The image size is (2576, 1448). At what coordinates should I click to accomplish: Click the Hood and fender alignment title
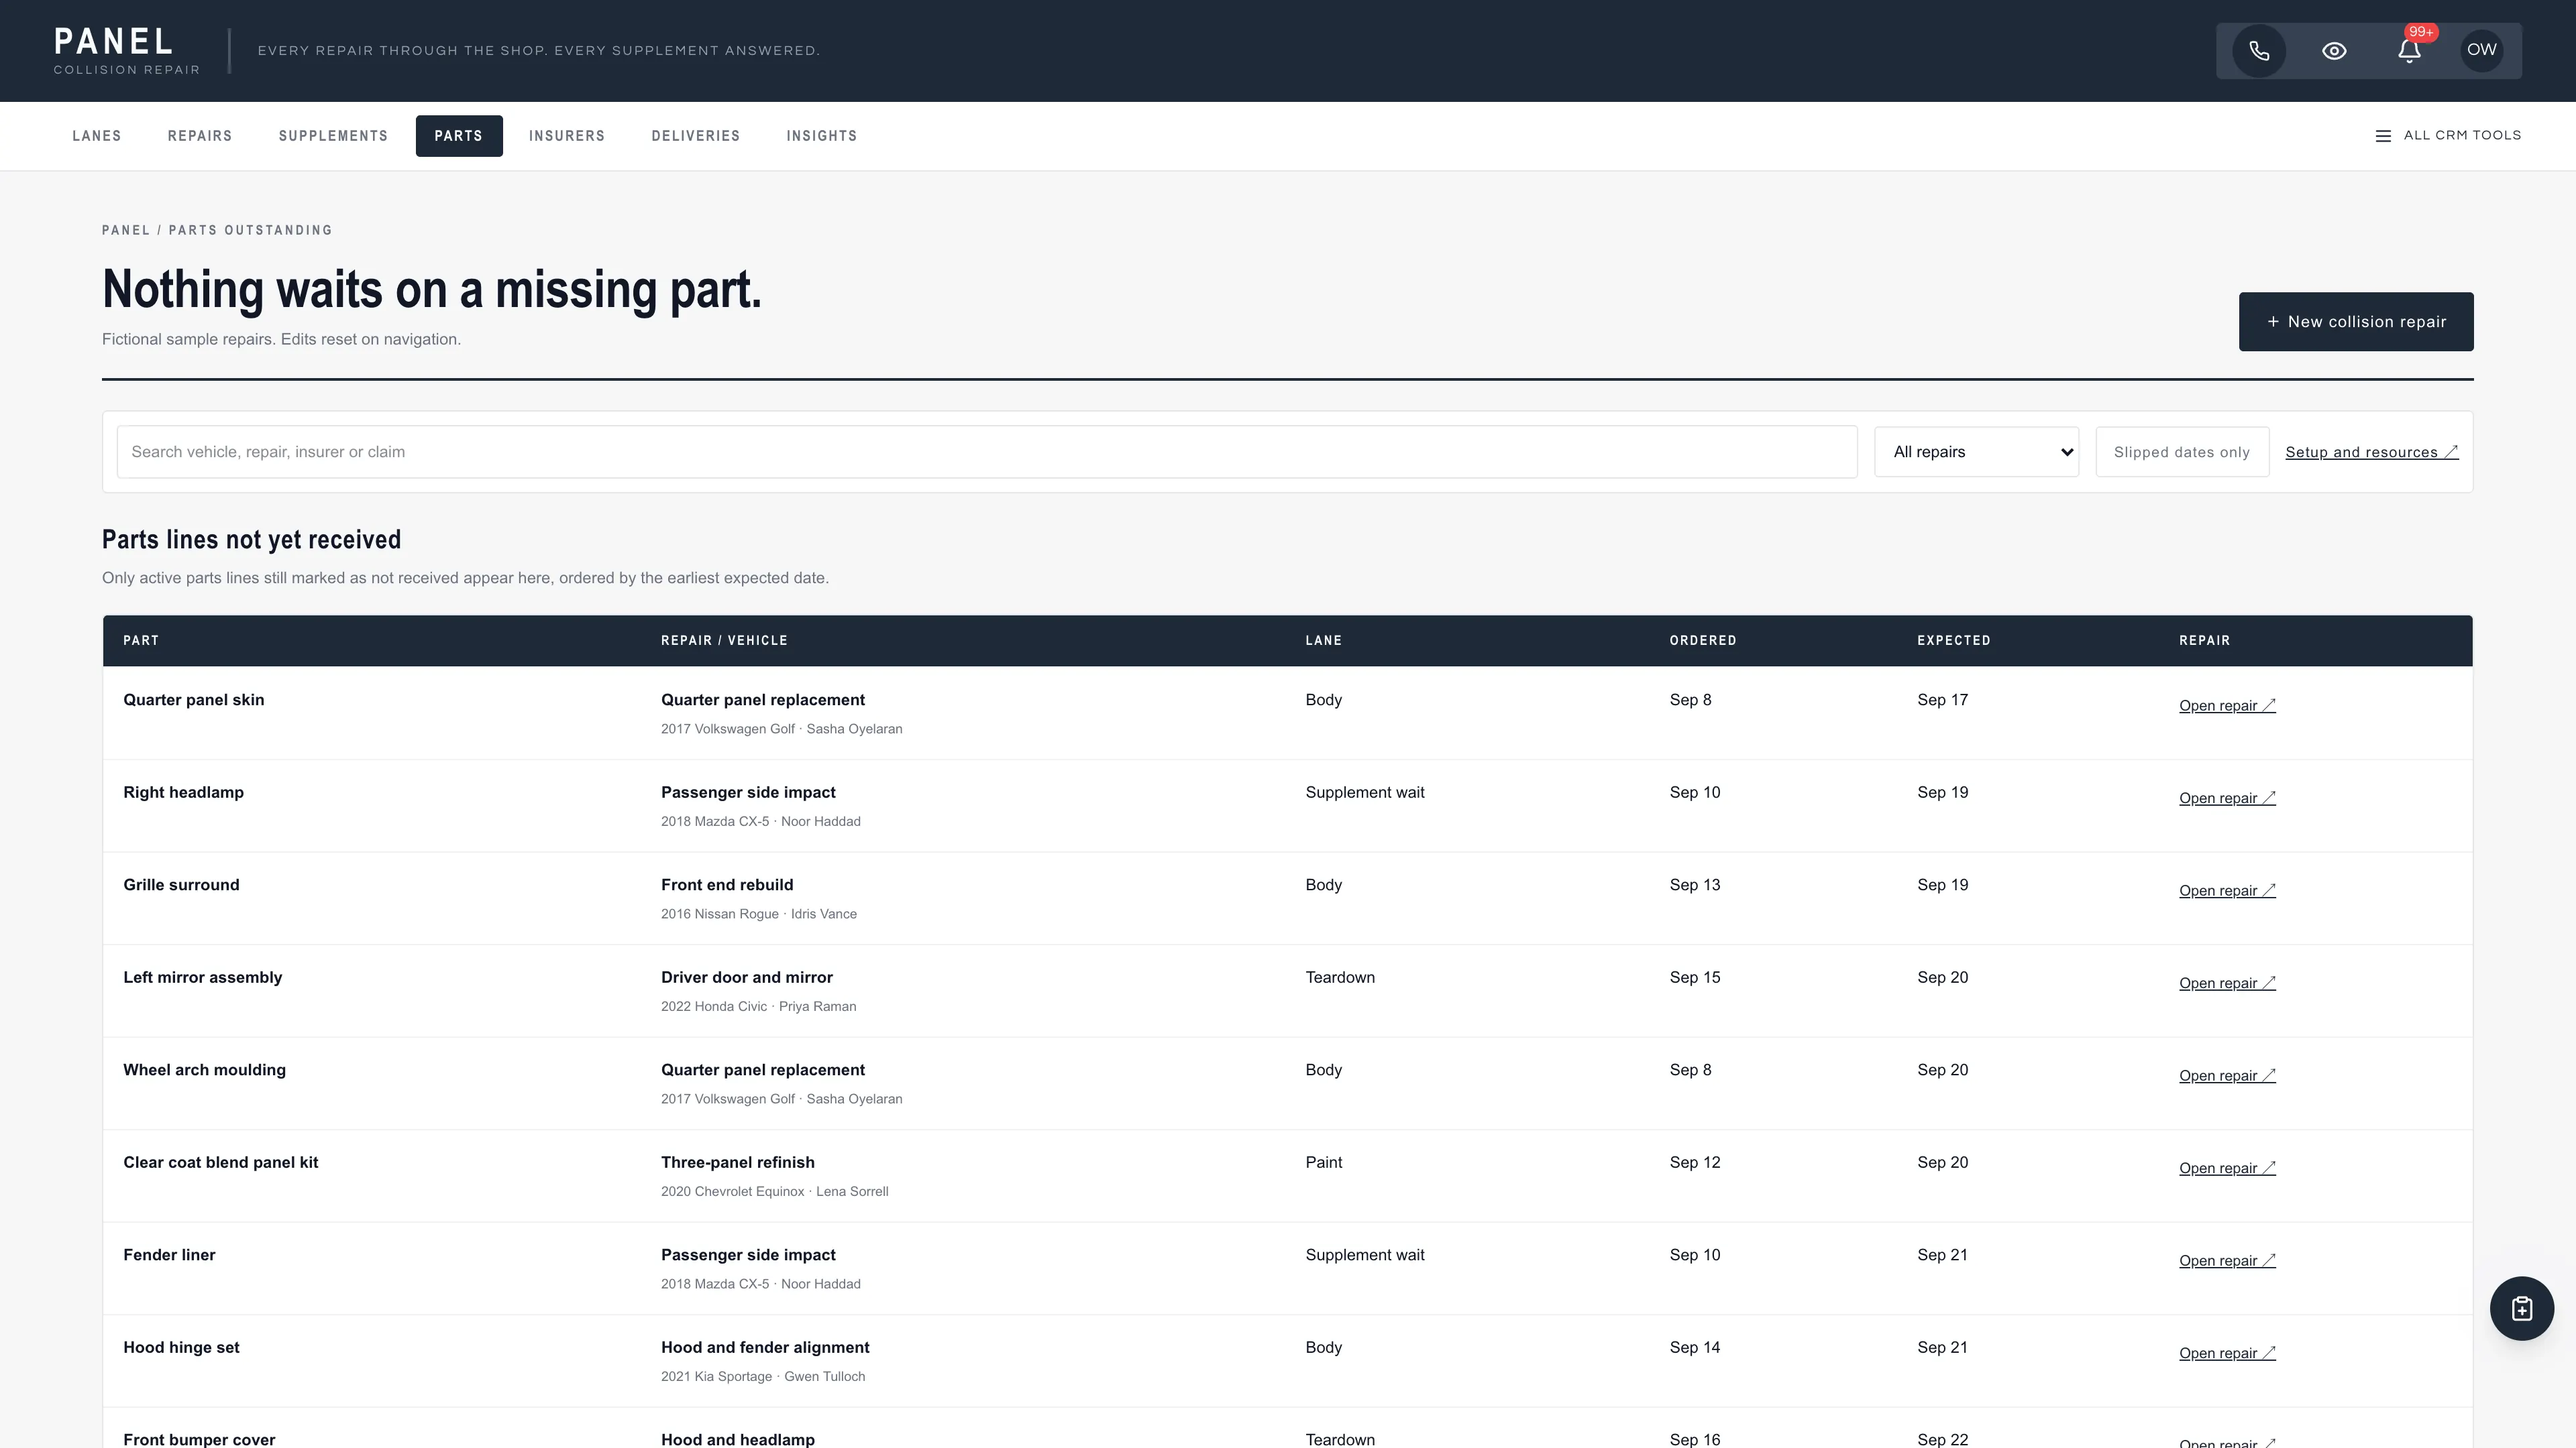765,1347
